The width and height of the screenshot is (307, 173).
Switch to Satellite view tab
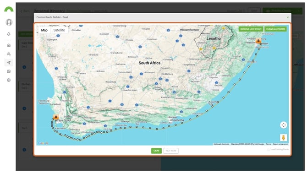point(59,30)
